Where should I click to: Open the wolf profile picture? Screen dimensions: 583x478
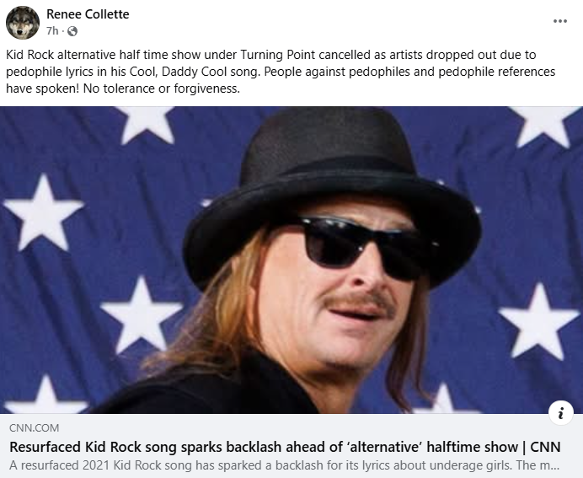click(x=23, y=23)
